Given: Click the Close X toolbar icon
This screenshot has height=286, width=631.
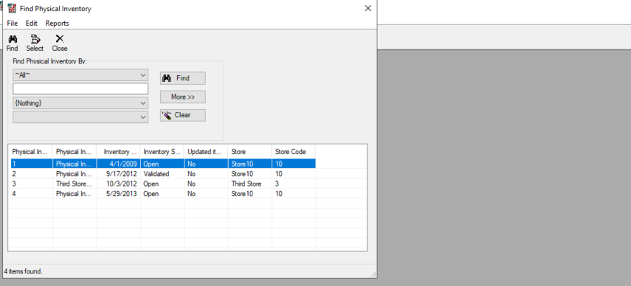Looking at the screenshot, I should (60, 39).
